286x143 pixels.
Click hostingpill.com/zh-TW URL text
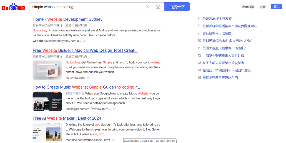(88, 109)
